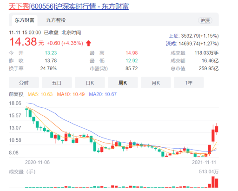238x191 pixels.
Task: Select the 周K chart tab
Action: click(x=123, y=83)
